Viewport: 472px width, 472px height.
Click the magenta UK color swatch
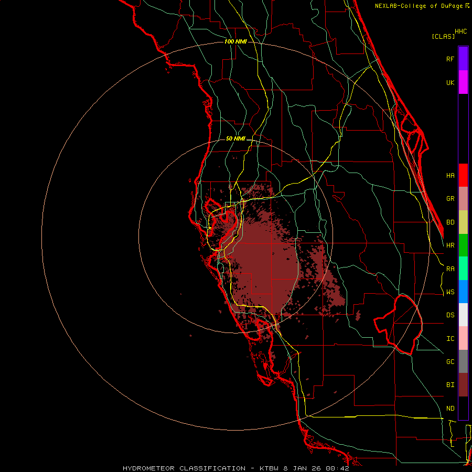[463, 82]
